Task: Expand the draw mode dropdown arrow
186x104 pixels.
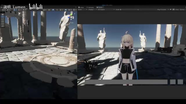Action: pos(46,10)
